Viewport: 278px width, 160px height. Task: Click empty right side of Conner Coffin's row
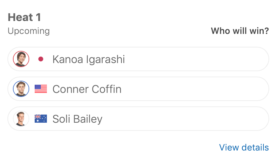tap(221, 89)
